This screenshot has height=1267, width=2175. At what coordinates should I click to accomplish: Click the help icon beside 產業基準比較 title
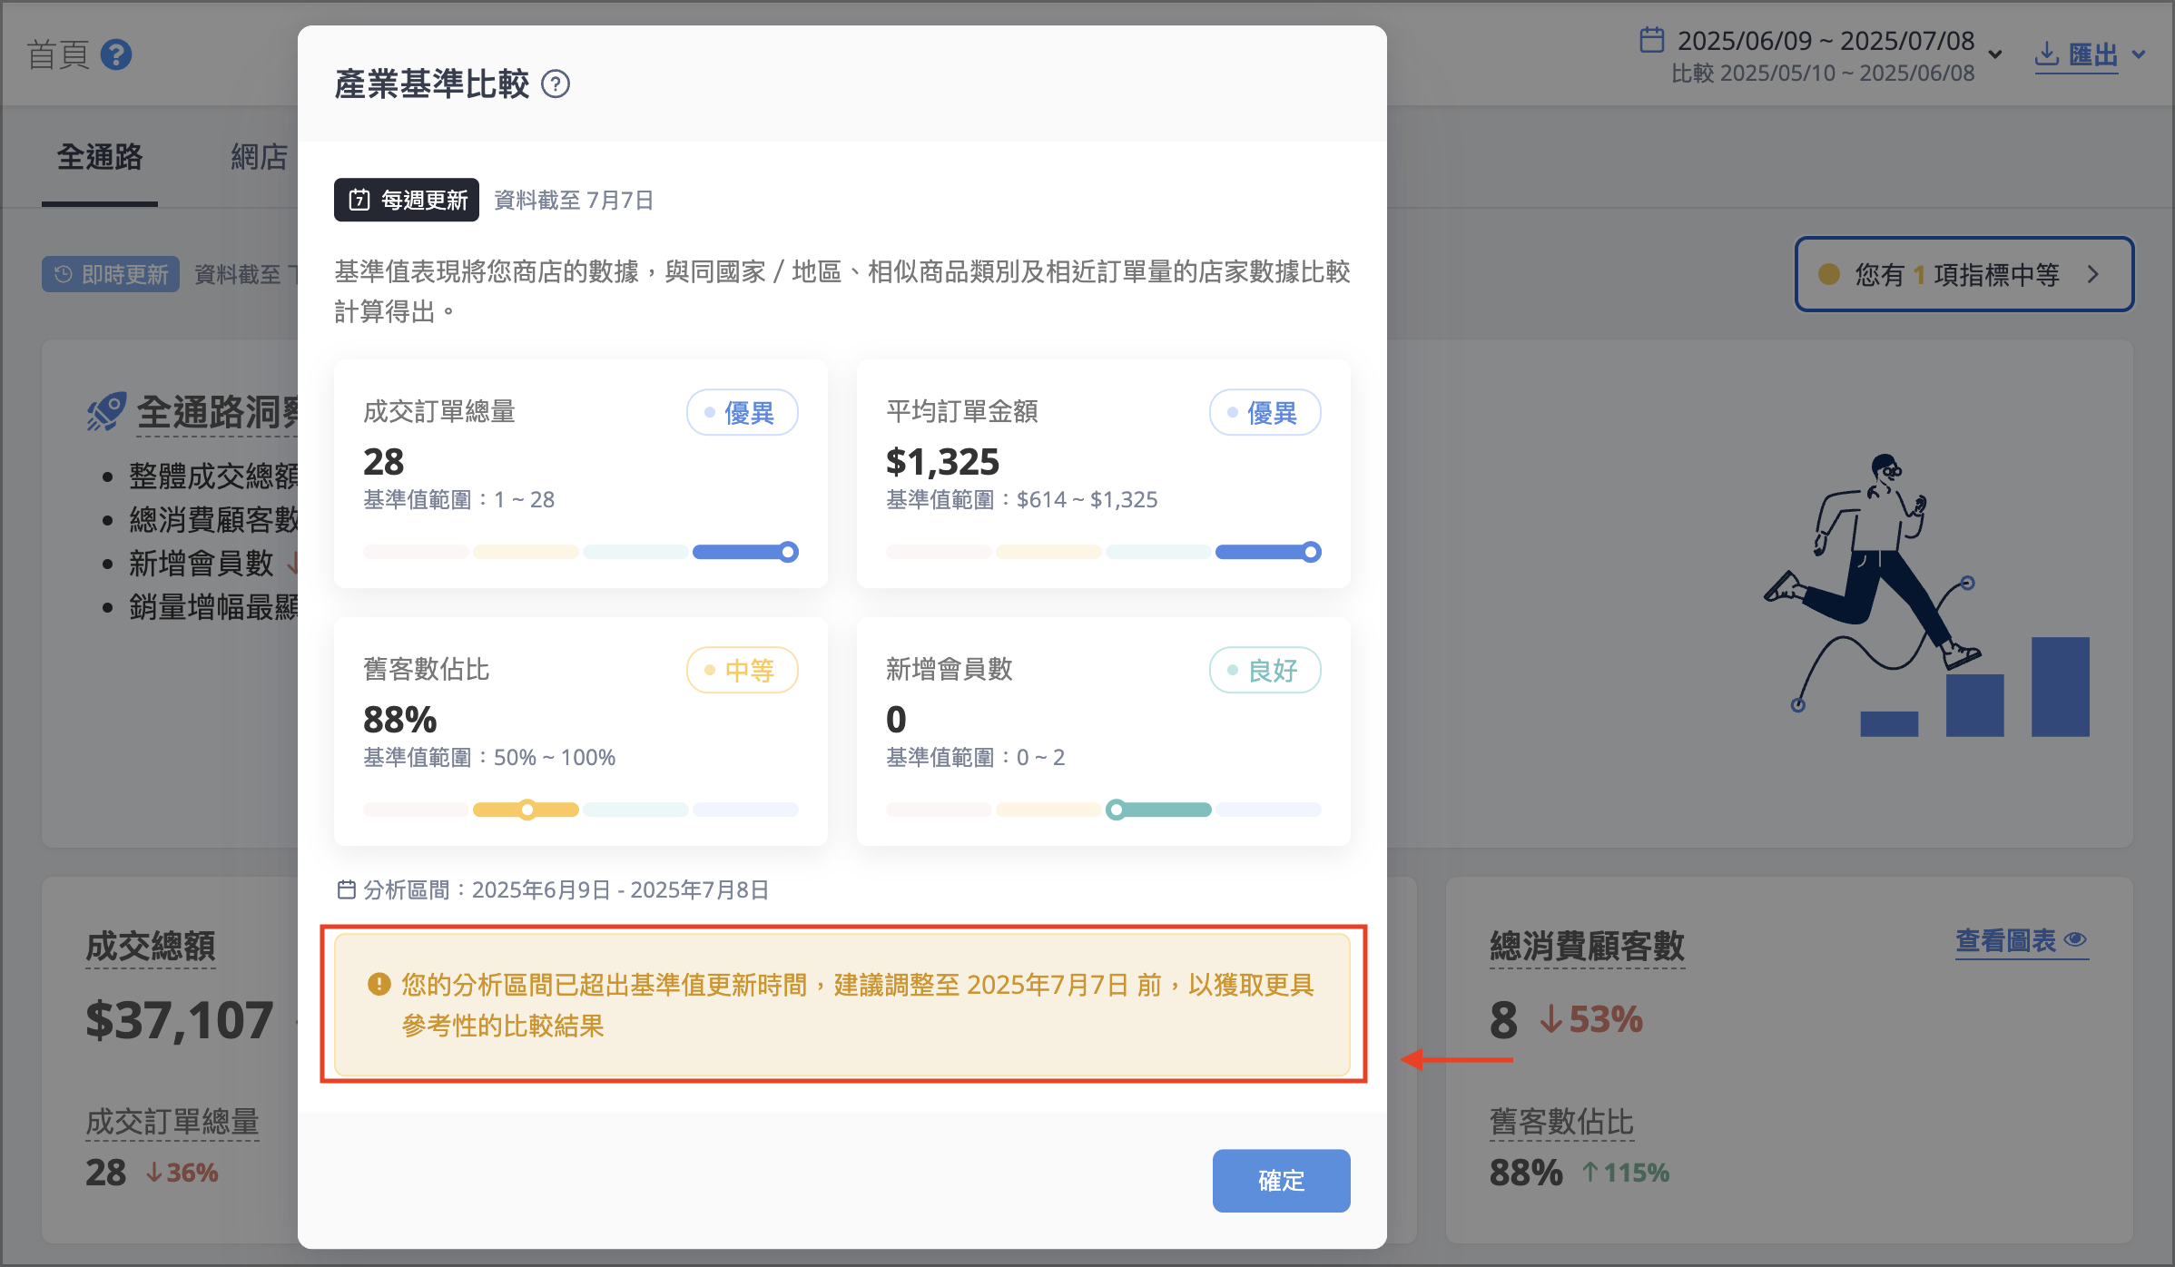click(556, 84)
